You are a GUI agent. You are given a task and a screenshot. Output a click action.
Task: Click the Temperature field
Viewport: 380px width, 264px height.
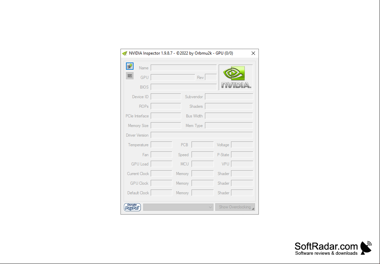click(x=161, y=145)
